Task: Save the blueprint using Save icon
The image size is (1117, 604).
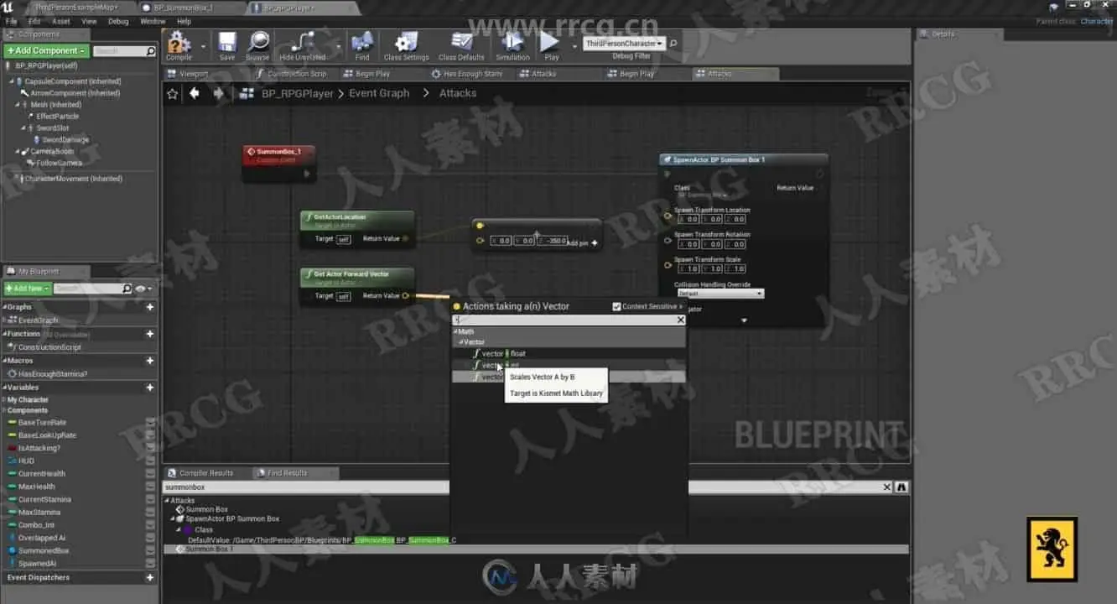Action: point(227,46)
